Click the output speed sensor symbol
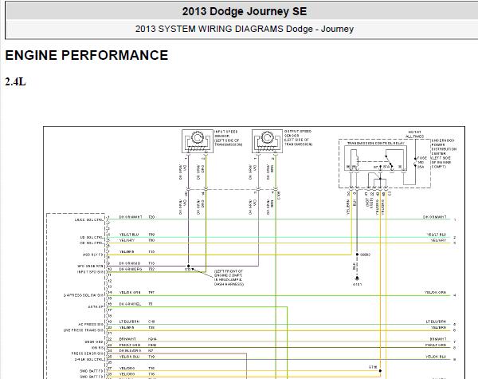The width and height of the screenshot is (478, 379). point(267,141)
